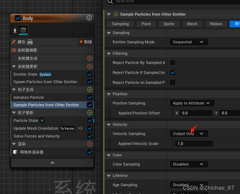Collapse the 渲染 section

(14, 144)
